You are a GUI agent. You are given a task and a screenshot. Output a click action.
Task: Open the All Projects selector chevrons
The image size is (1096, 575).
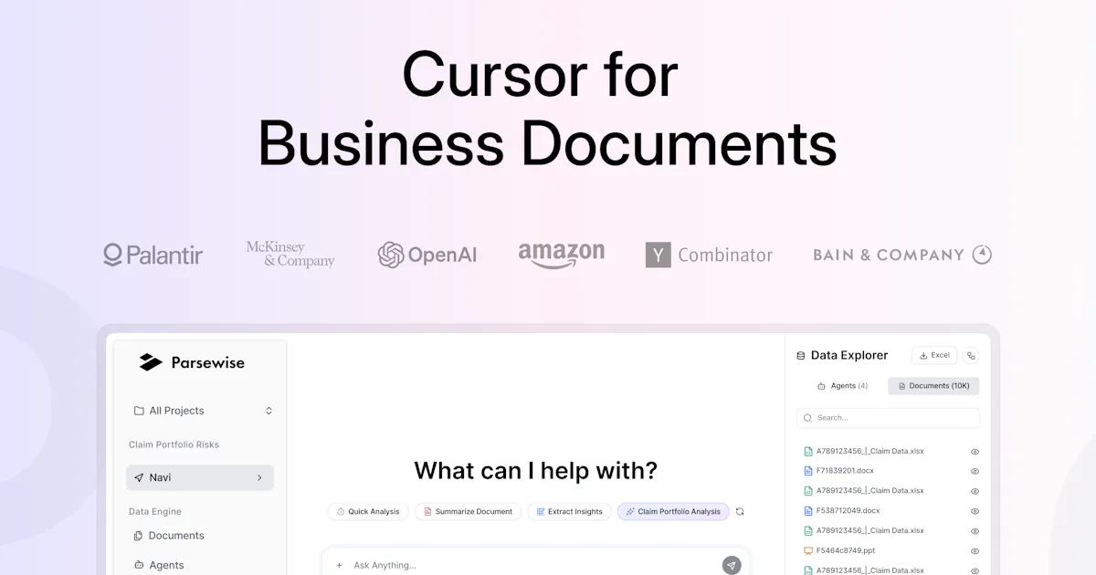click(x=269, y=411)
